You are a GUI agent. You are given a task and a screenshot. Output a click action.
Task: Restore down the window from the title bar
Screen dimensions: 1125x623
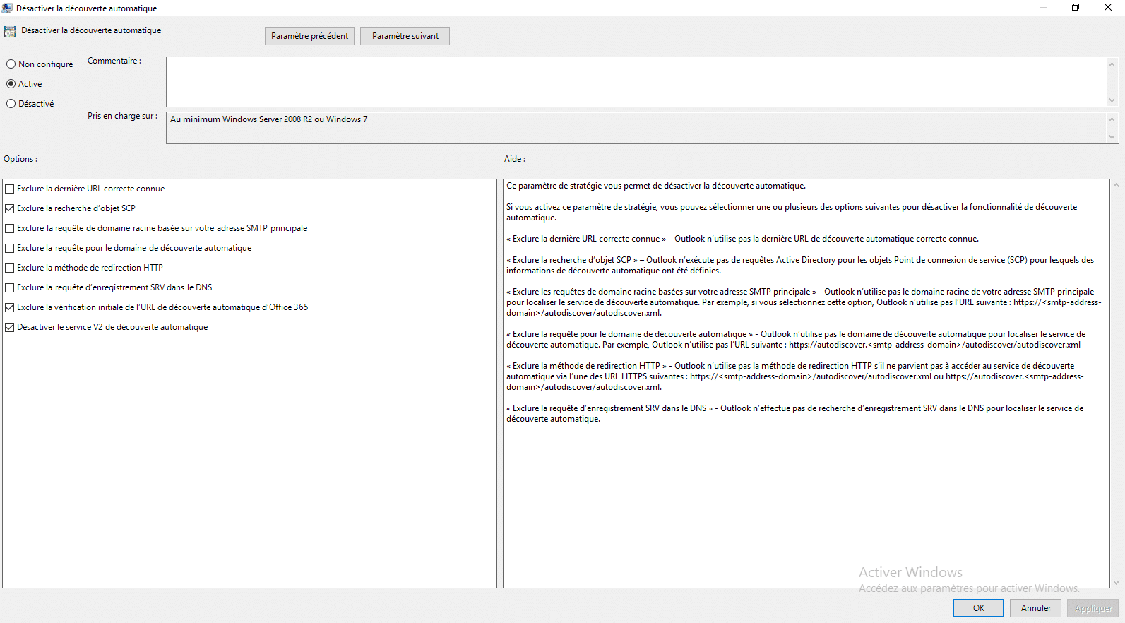click(x=1076, y=8)
